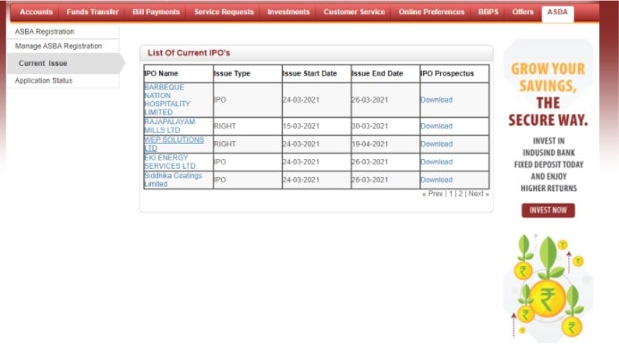Download WEP Solutions prospectus

point(437,144)
